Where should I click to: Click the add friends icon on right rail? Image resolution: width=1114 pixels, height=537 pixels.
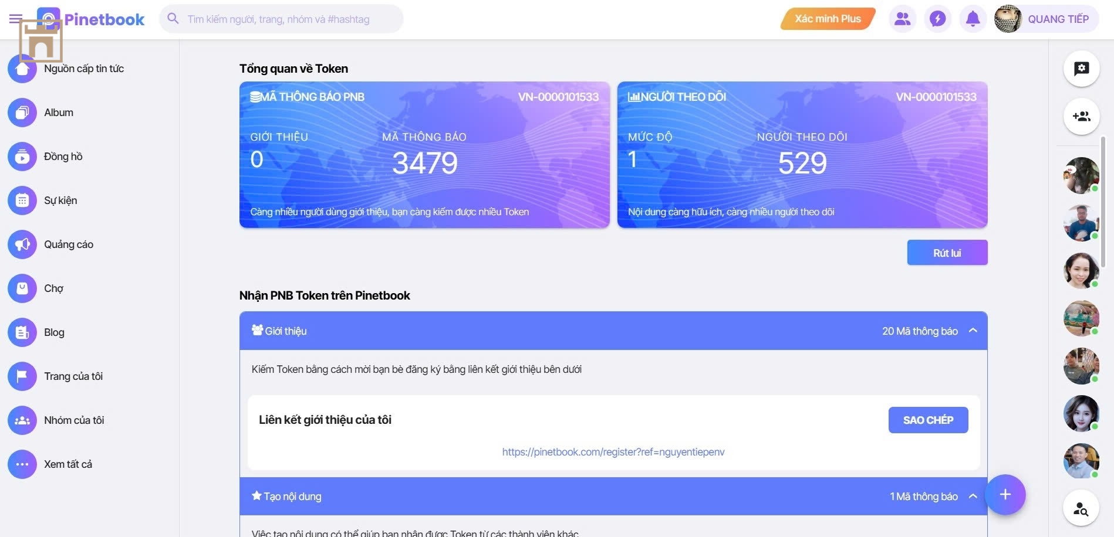1081,116
